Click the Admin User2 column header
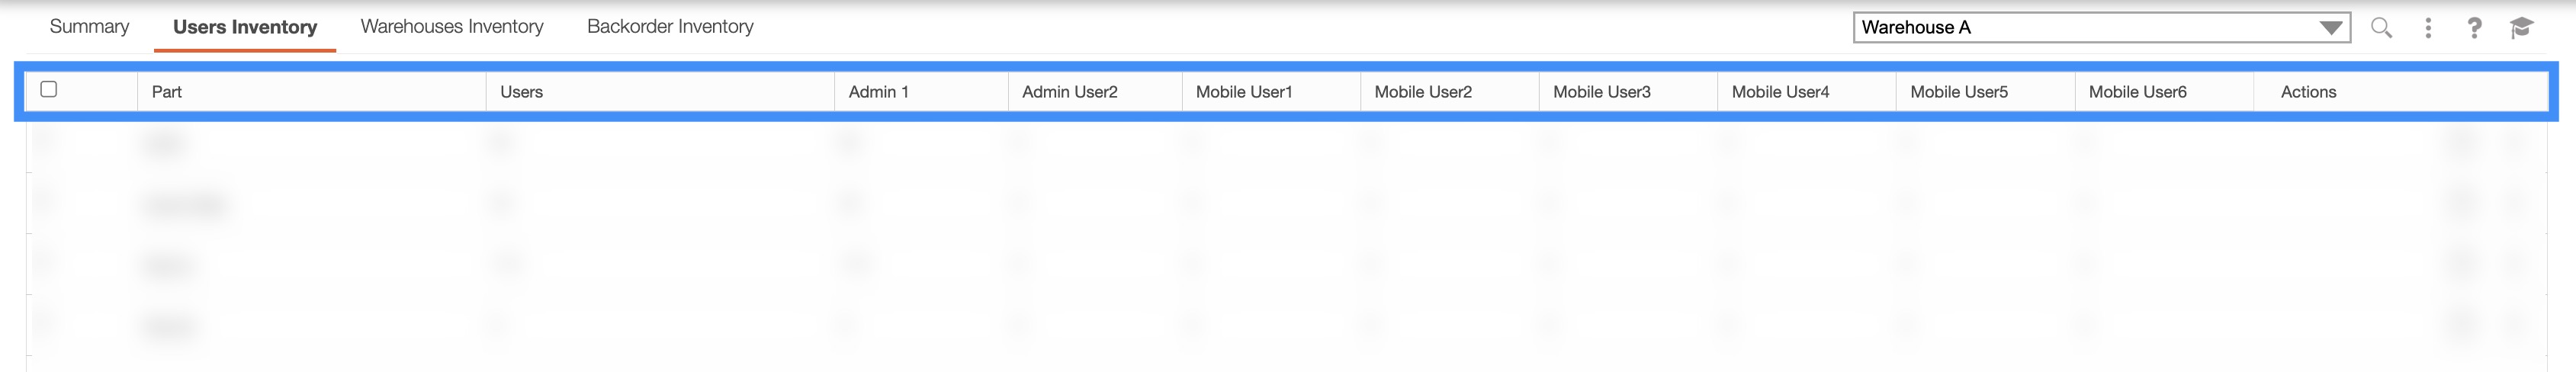The height and width of the screenshot is (372, 2576). pyautogui.click(x=1070, y=92)
